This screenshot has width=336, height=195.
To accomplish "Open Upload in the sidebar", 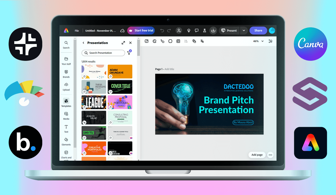I will pos(66,87).
